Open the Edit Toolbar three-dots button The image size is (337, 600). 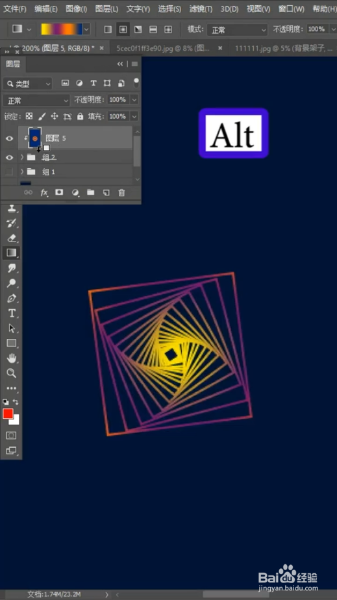point(12,388)
